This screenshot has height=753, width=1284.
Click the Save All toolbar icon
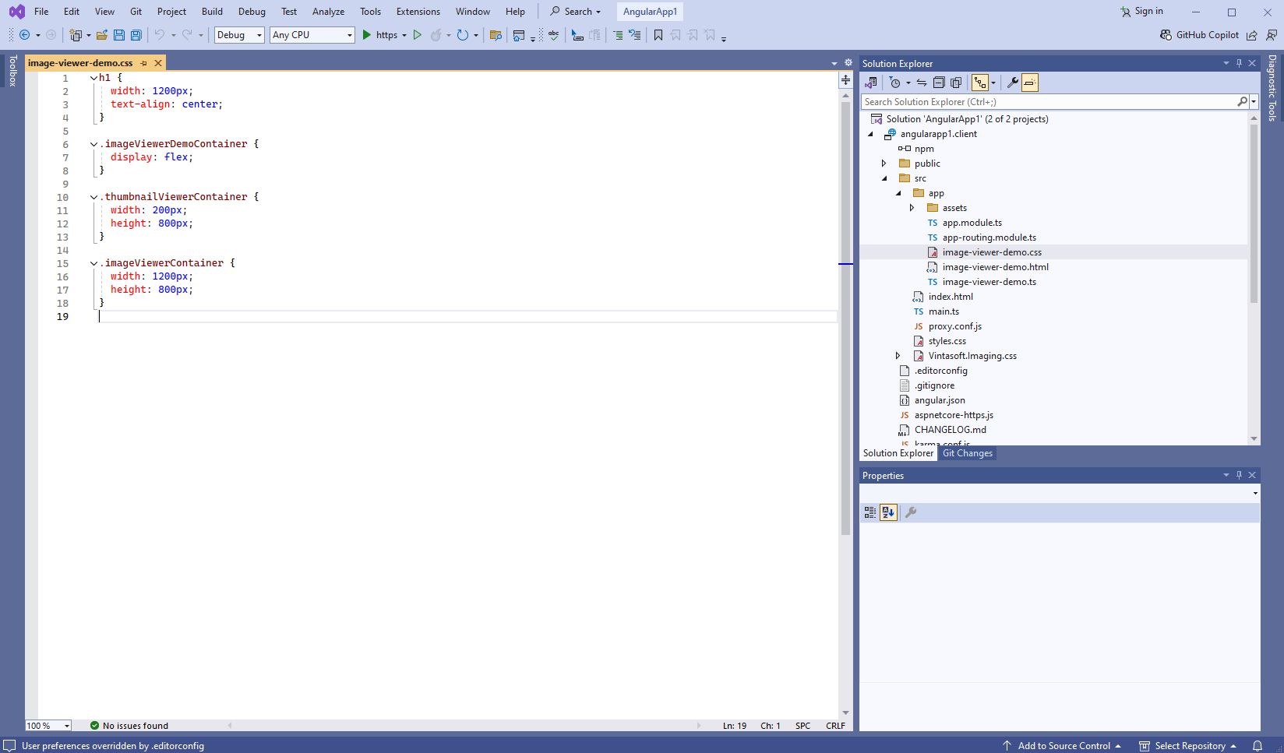[x=136, y=35]
